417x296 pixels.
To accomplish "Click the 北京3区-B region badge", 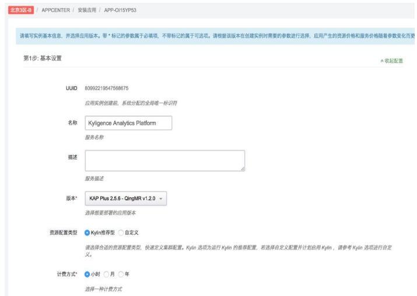I will pos(21,10).
